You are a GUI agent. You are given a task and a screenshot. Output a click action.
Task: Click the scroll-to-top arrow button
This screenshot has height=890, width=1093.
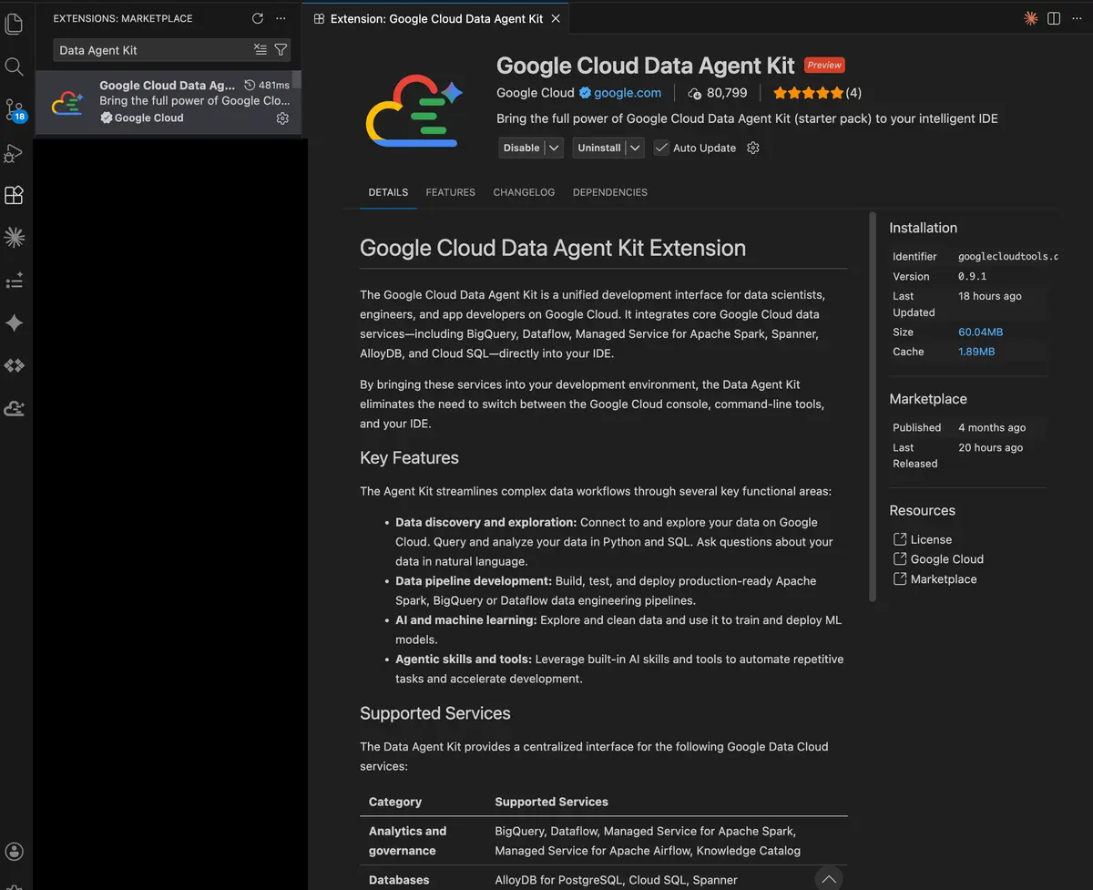(x=828, y=878)
